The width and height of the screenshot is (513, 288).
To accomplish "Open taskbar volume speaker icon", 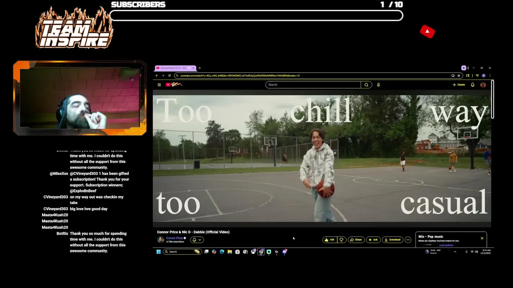I will tap(476, 252).
